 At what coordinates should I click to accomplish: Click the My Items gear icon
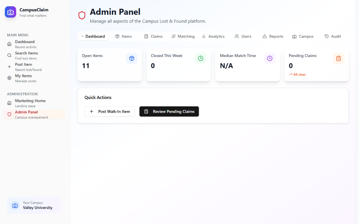coord(9,78)
